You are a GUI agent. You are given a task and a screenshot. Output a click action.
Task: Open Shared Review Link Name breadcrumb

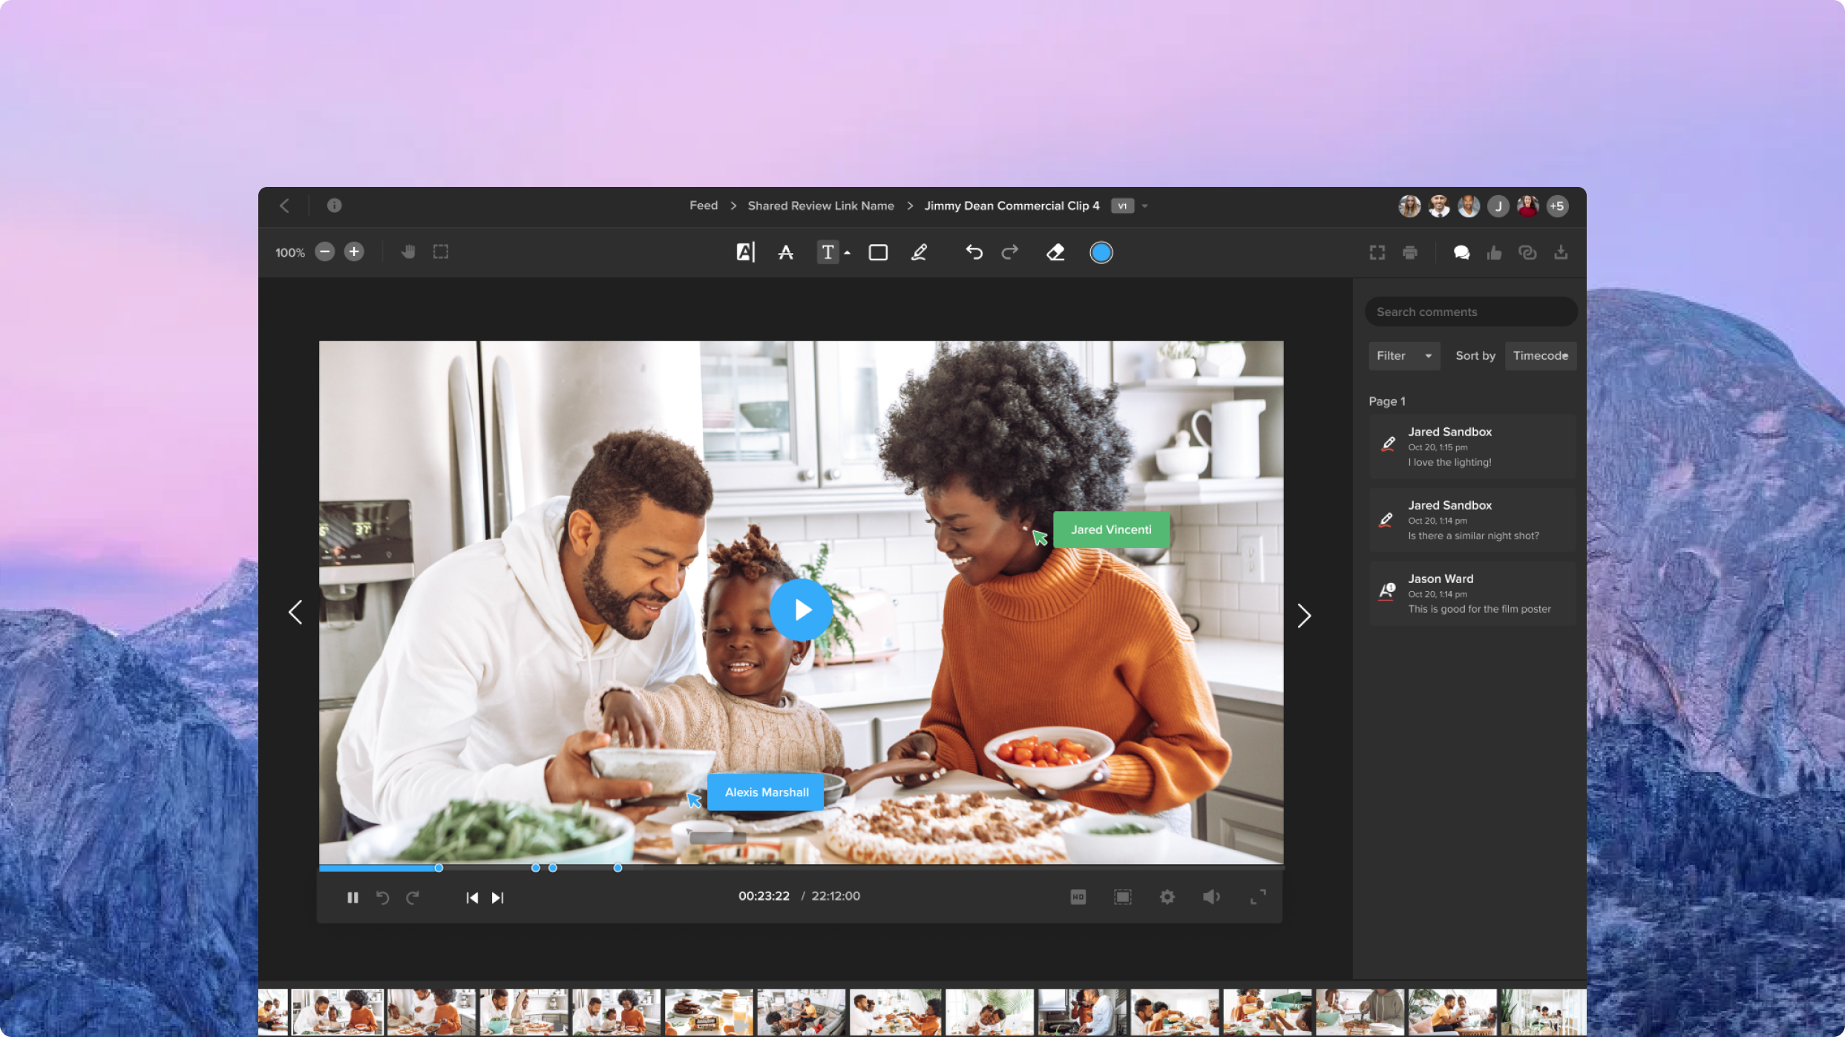[820, 205]
